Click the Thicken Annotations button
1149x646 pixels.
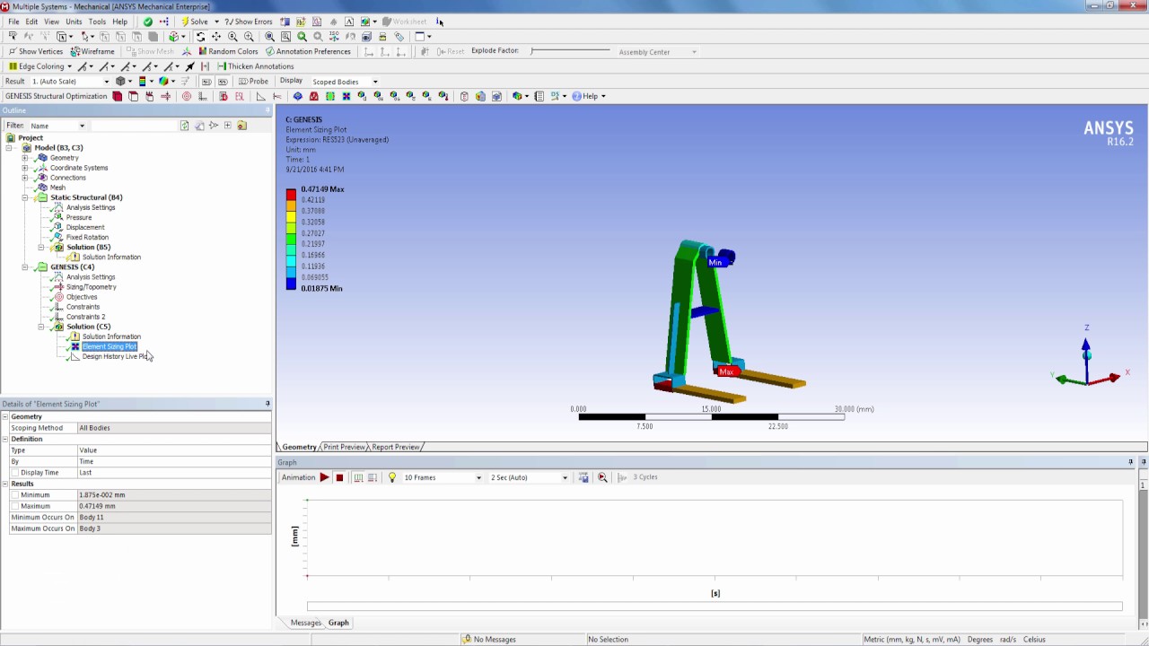[x=255, y=66]
